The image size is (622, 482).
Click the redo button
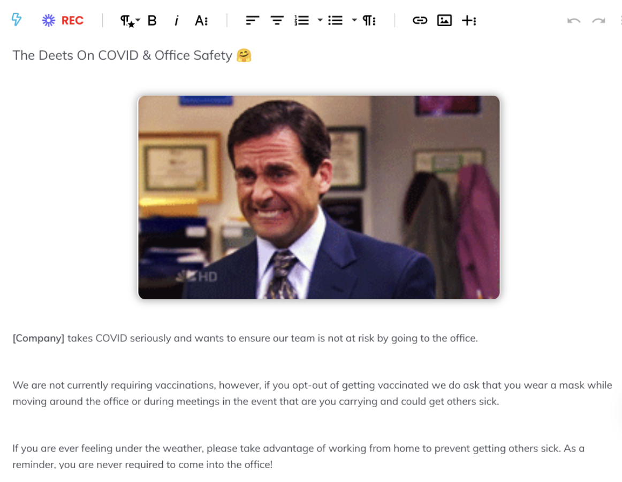pyautogui.click(x=598, y=20)
